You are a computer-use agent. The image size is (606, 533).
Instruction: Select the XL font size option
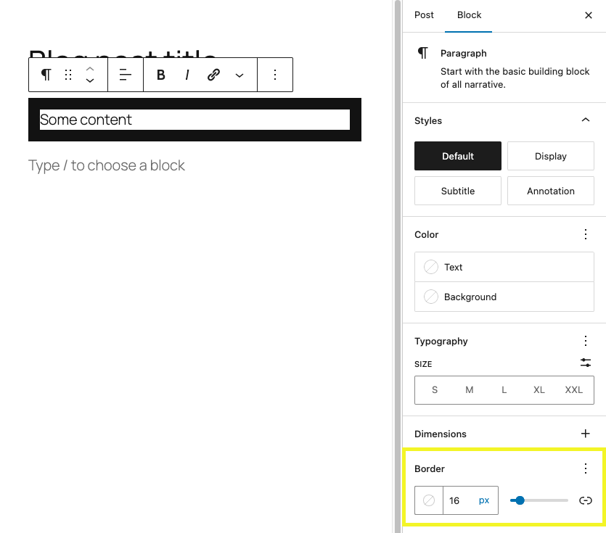click(x=539, y=390)
